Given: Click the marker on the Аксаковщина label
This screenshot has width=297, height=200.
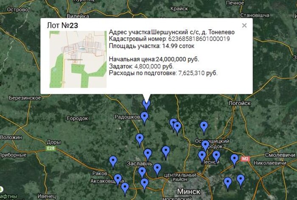Looking at the screenshot, I should point(118,179).
